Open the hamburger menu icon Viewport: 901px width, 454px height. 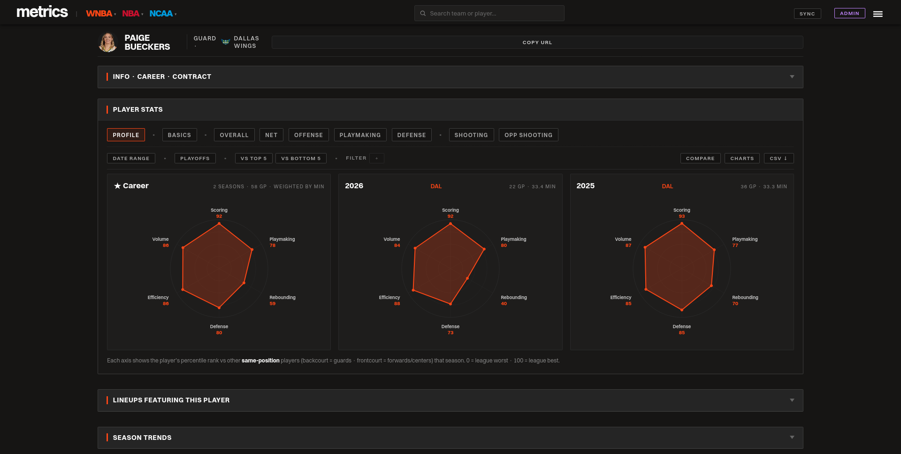(x=878, y=14)
